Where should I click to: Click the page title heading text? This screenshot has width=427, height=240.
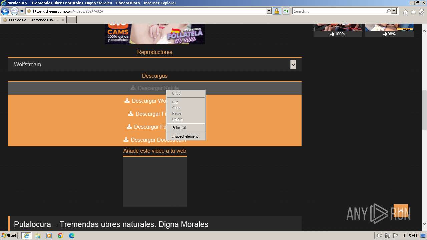click(111, 224)
